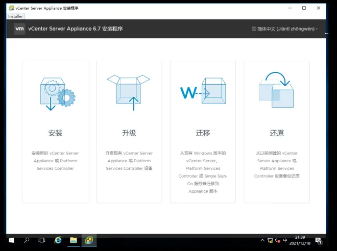Click the muted speaker tray icon

(277, 240)
